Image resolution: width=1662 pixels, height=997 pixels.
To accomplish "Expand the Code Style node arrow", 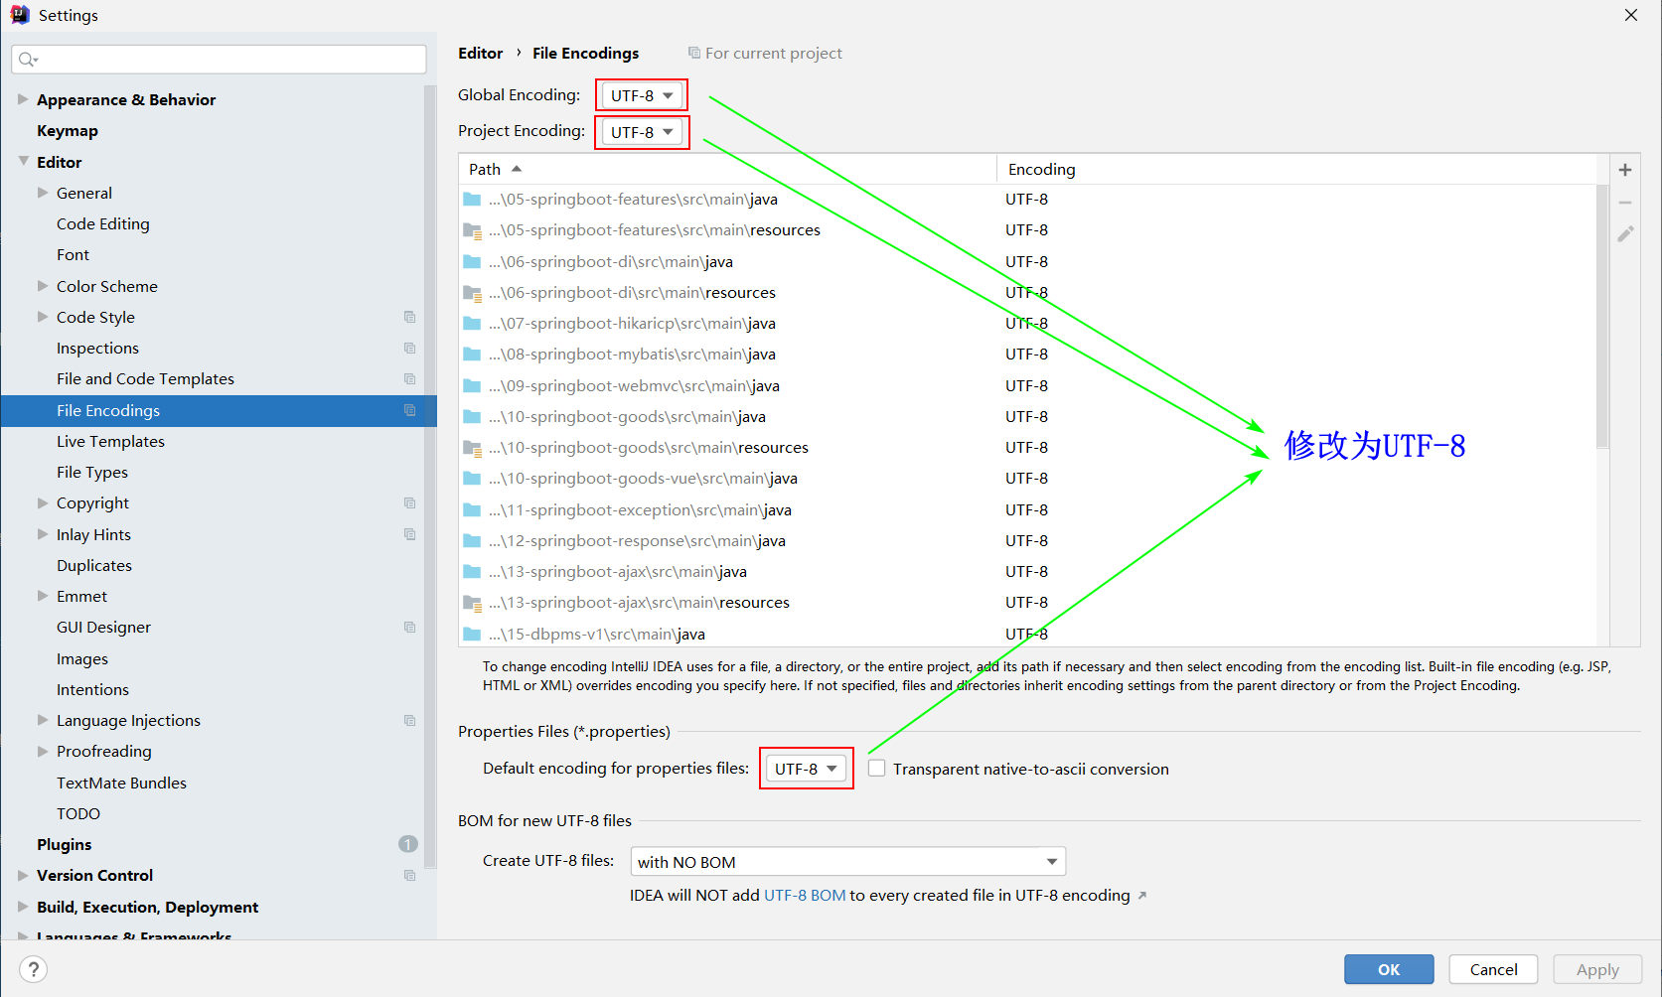I will click(43, 317).
